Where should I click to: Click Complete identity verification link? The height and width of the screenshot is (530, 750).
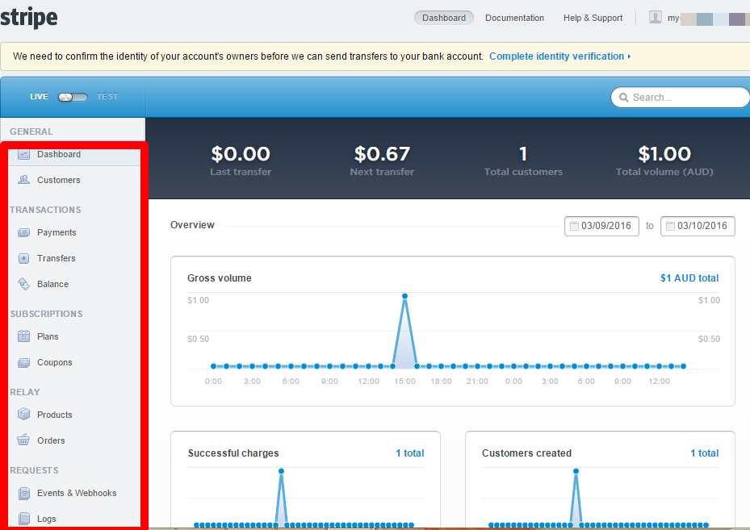[559, 56]
